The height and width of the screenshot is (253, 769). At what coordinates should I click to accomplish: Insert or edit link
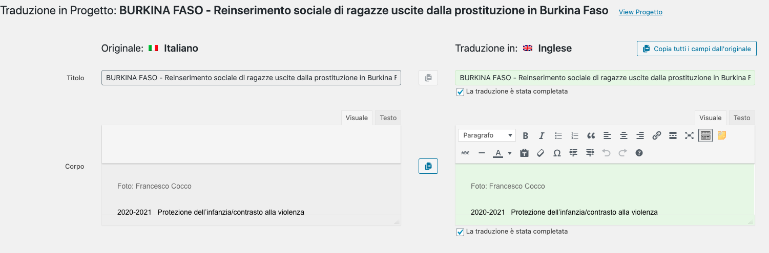pyautogui.click(x=656, y=135)
